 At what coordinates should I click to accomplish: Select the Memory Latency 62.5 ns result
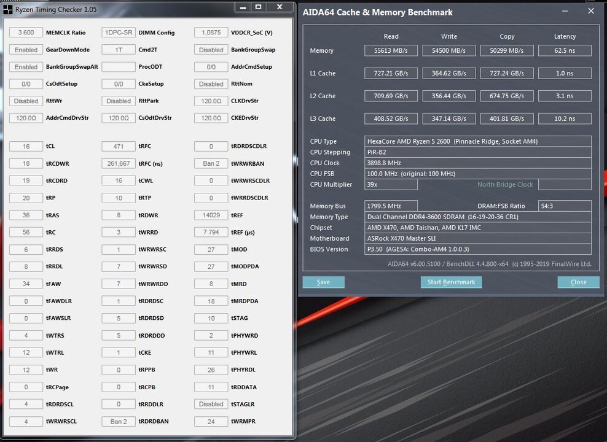(x=565, y=51)
